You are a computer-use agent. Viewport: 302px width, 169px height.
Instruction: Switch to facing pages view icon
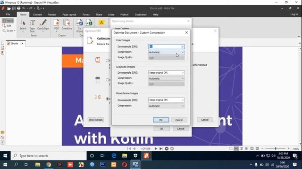241,148
